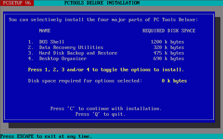Click 'Press Q to quit' line
The height and width of the screenshot is (139, 223).
100,114
